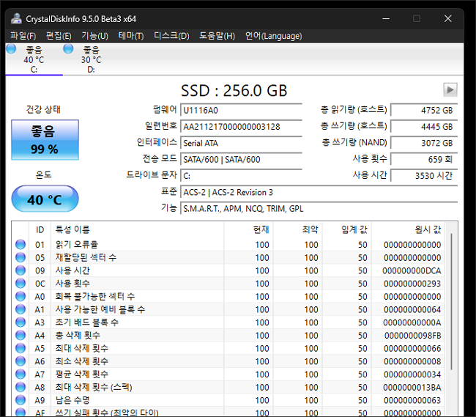Select the 사용 가능한 예비 블록 수 row
The width and height of the screenshot is (476, 417).
(x=228, y=309)
